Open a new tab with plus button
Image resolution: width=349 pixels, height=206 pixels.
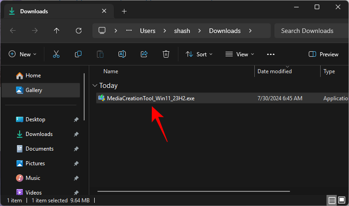(124, 11)
